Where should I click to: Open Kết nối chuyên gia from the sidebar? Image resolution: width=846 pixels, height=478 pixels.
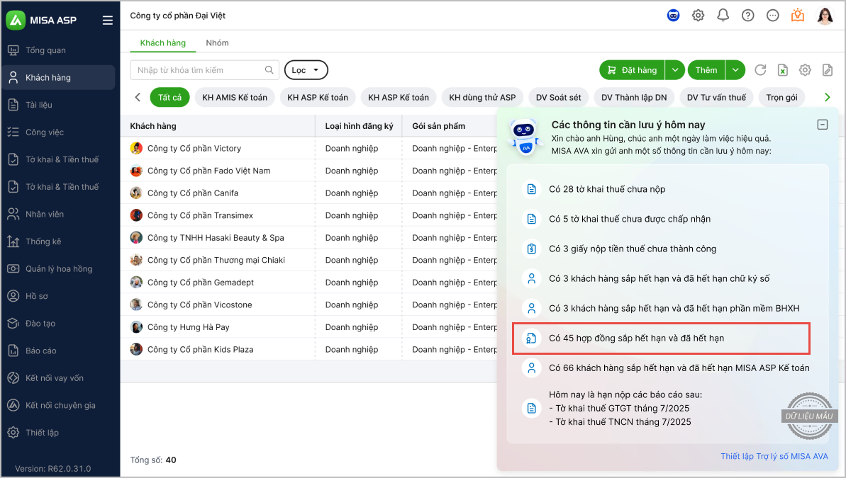[x=58, y=406]
